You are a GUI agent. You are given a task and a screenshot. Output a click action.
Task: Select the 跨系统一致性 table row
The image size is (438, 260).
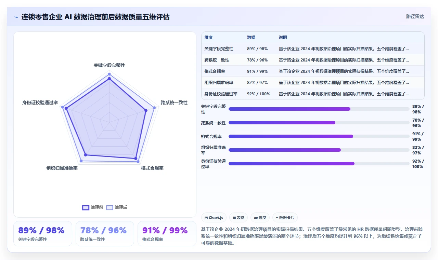tap(313, 60)
